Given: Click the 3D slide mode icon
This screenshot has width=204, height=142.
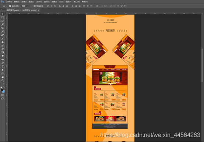Looking at the screenshot, I should (122, 6).
